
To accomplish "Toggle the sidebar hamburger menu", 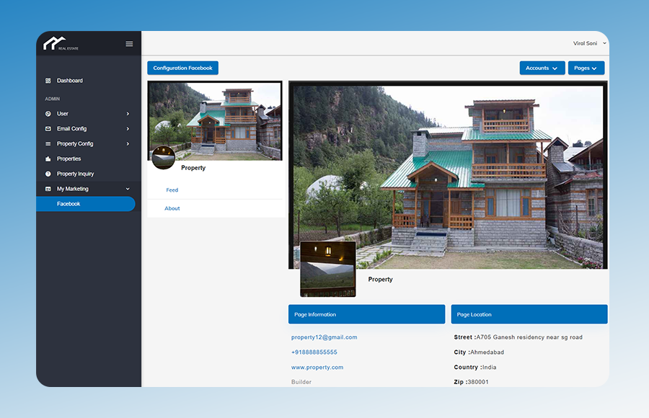I will tap(129, 44).
